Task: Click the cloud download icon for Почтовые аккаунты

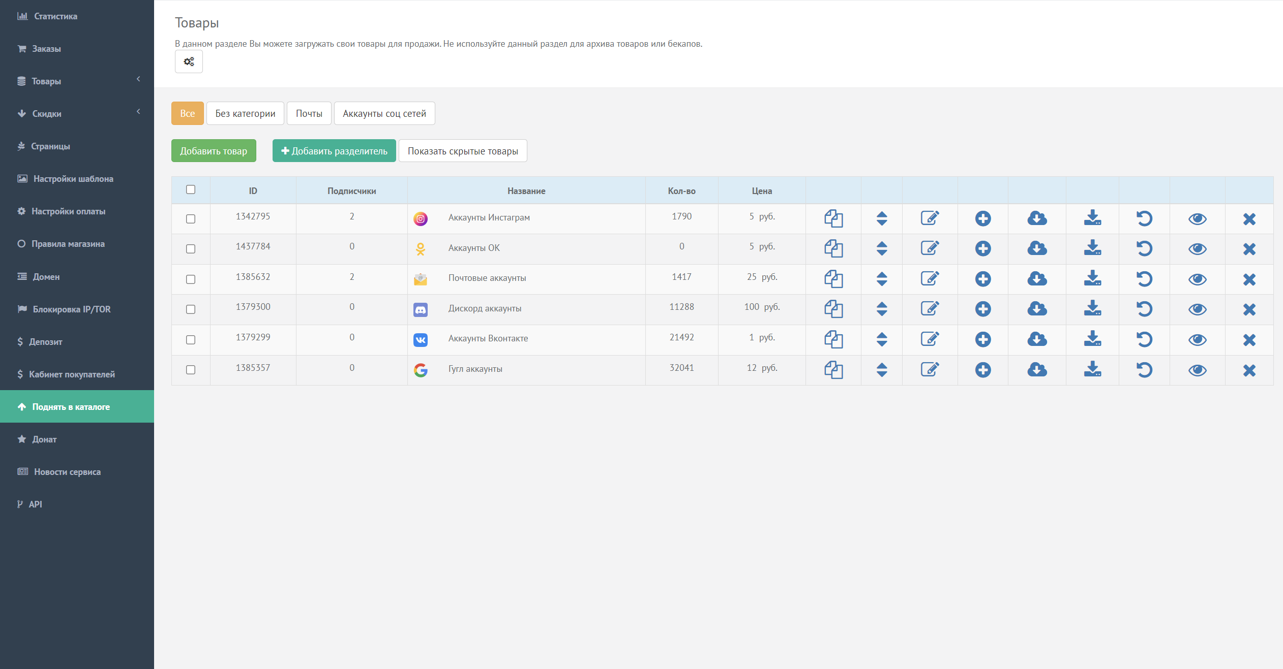Action: point(1037,279)
